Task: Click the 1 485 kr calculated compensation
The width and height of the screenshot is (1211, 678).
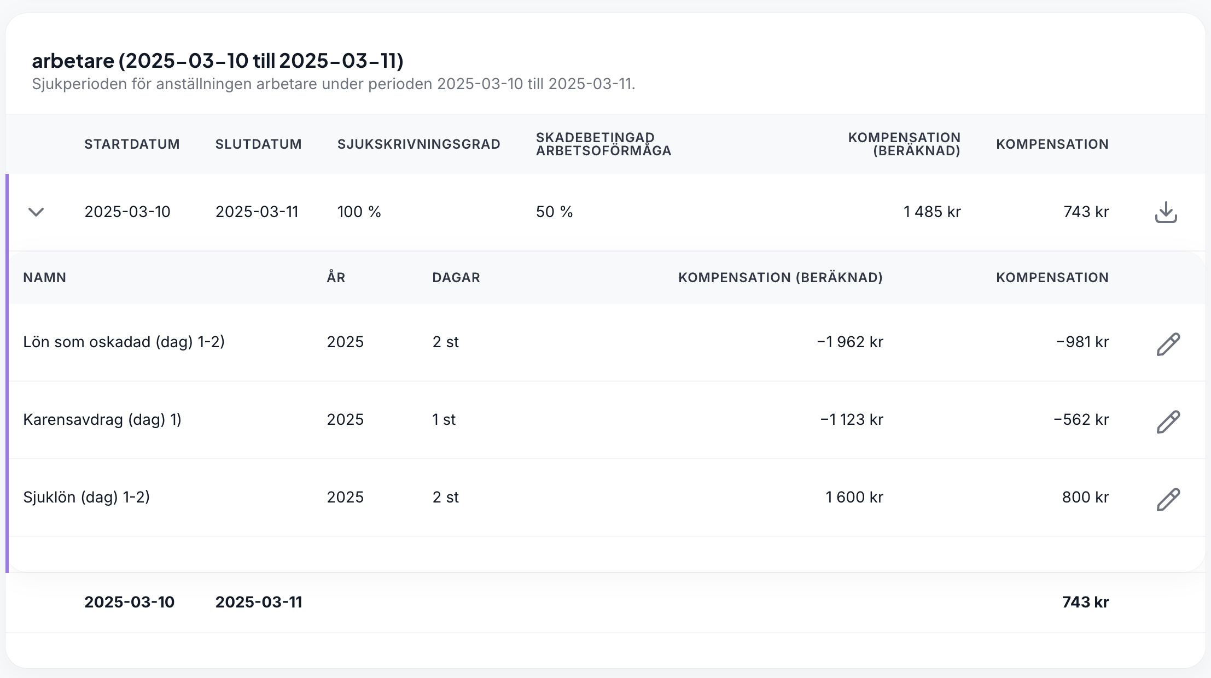Action: (931, 212)
